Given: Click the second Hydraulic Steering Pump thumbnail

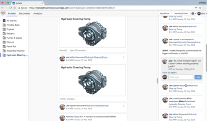Looking at the screenshot, I should tap(93, 82).
